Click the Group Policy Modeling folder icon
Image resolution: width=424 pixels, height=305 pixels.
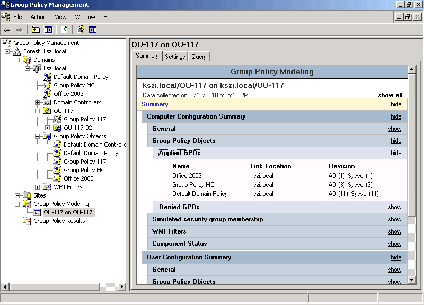click(x=27, y=204)
